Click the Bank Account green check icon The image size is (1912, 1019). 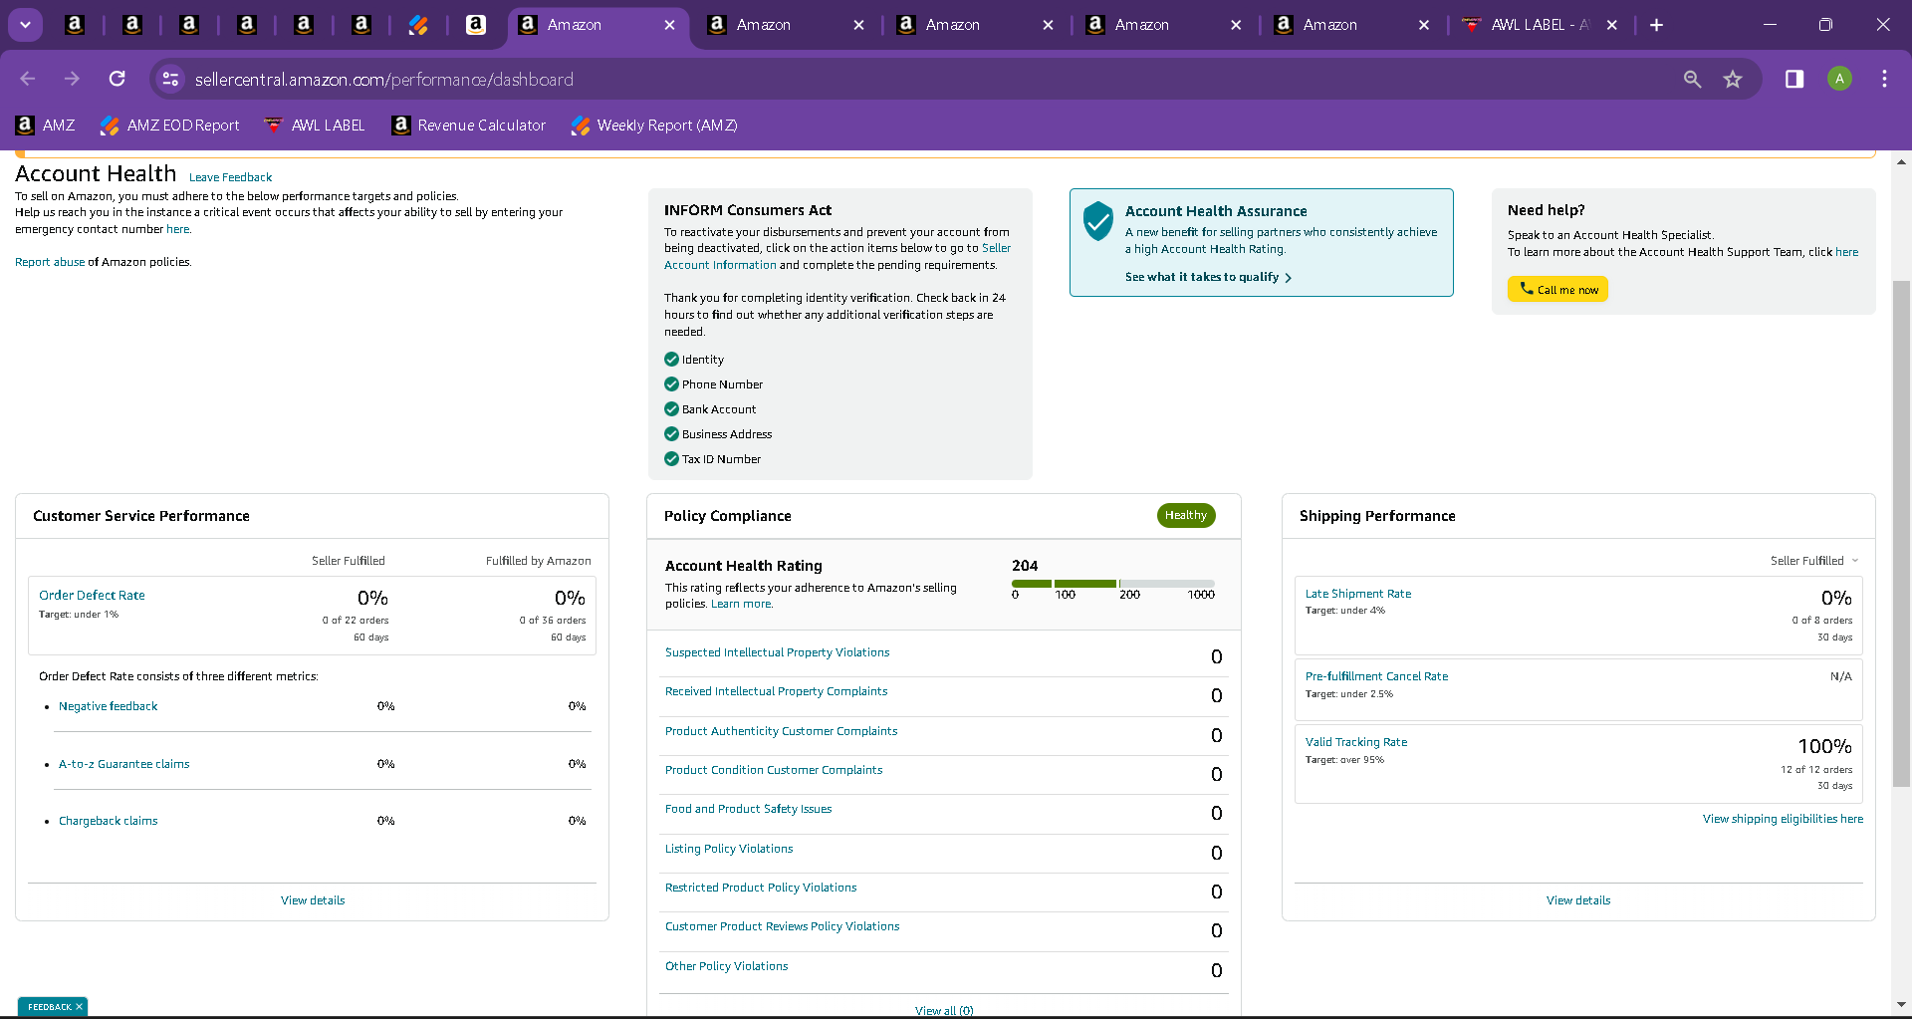coord(671,409)
